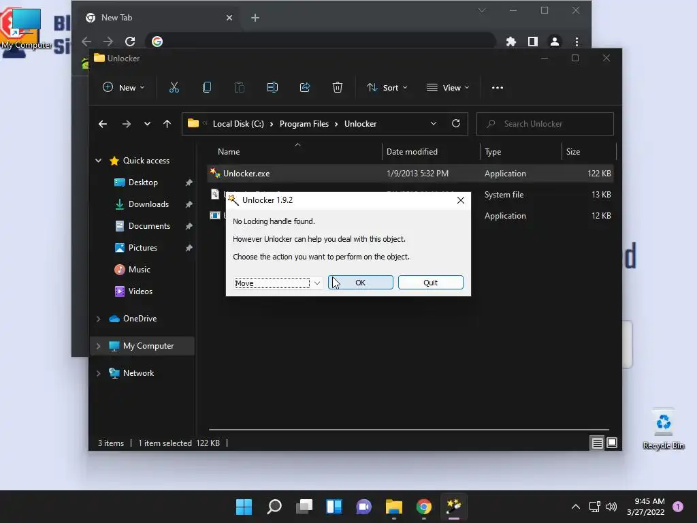
Task: Select Videos in navigation pane
Action: [140, 291]
